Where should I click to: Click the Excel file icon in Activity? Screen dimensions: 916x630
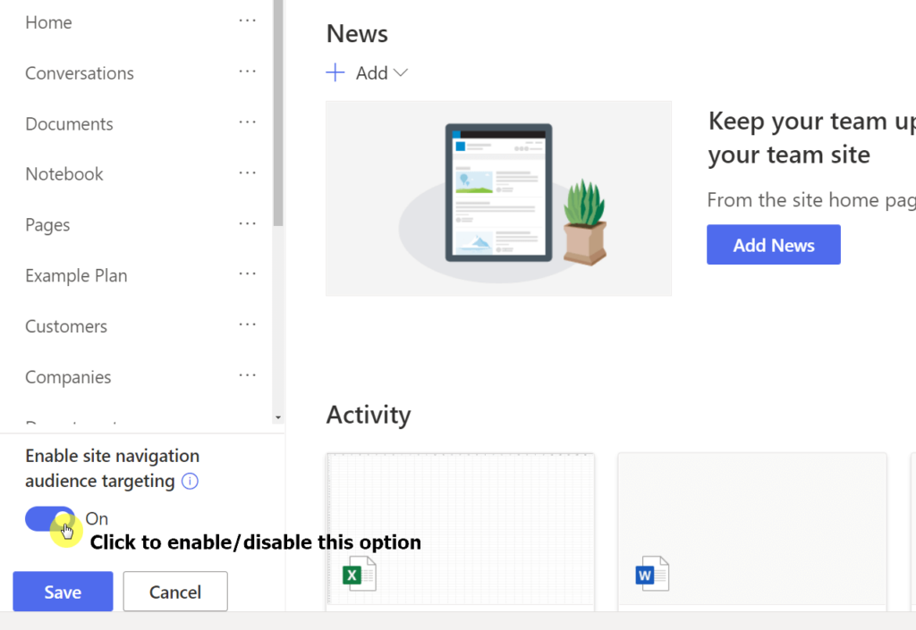[x=360, y=574]
